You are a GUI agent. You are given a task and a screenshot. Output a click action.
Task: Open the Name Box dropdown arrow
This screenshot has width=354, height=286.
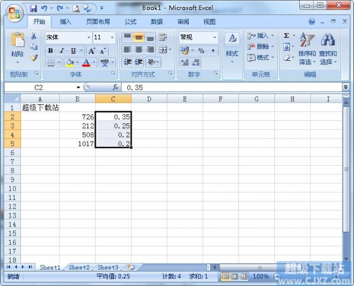click(x=78, y=88)
